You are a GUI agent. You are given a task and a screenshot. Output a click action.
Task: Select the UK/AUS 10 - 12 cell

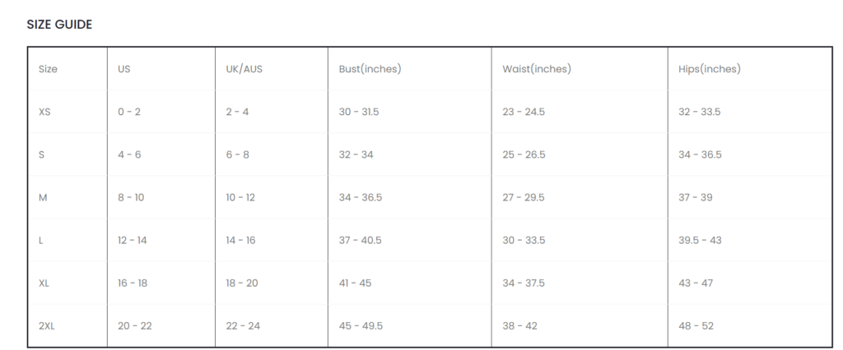point(240,197)
